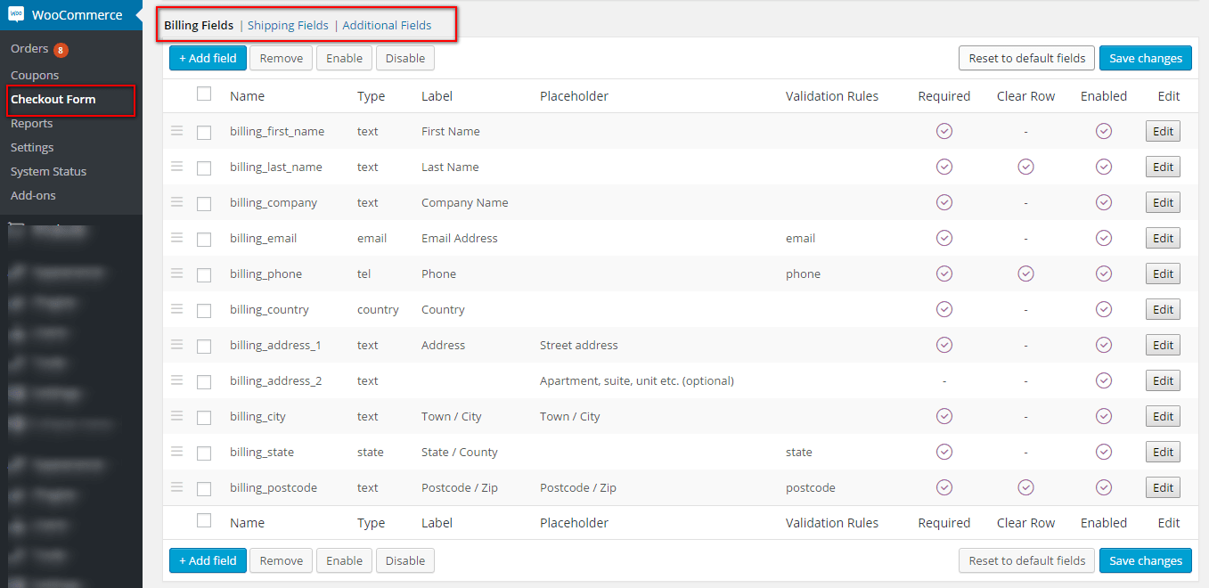
Task: Open billing_address_1 field link
Action: pyautogui.click(x=276, y=344)
